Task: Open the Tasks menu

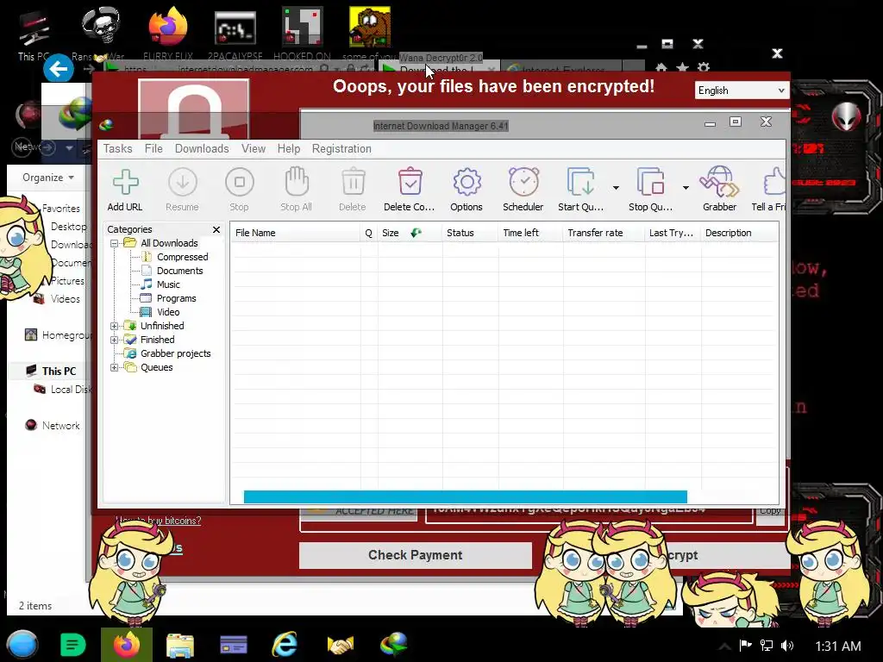Action: coord(117,148)
